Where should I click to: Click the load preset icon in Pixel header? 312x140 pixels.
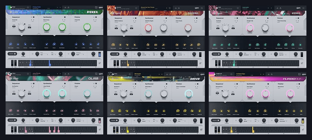click(x=65, y=7)
